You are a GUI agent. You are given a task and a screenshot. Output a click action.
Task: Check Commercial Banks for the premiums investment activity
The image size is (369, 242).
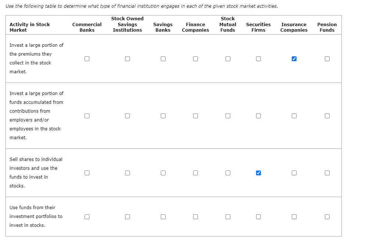(87, 59)
